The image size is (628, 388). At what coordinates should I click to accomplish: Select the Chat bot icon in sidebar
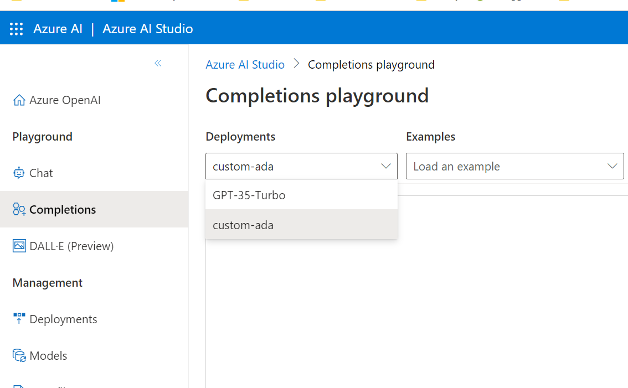[18, 173]
